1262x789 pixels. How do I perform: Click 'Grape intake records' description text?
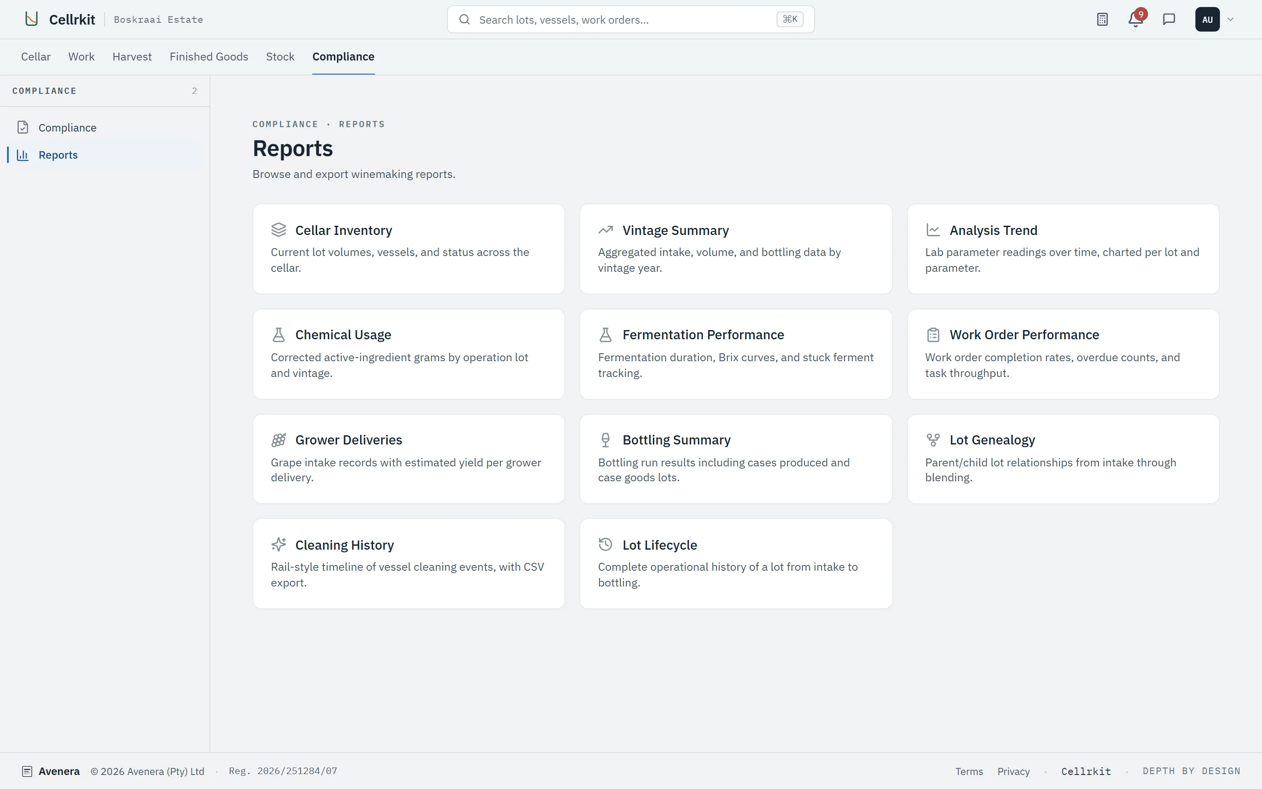(x=406, y=469)
